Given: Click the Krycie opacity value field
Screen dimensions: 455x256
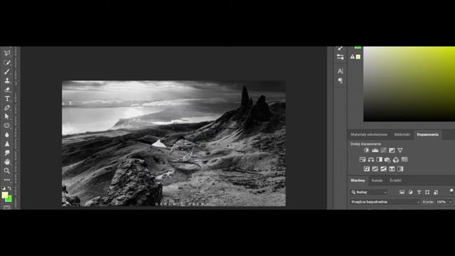Looking at the screenshot, I should [x=441, y=202].
